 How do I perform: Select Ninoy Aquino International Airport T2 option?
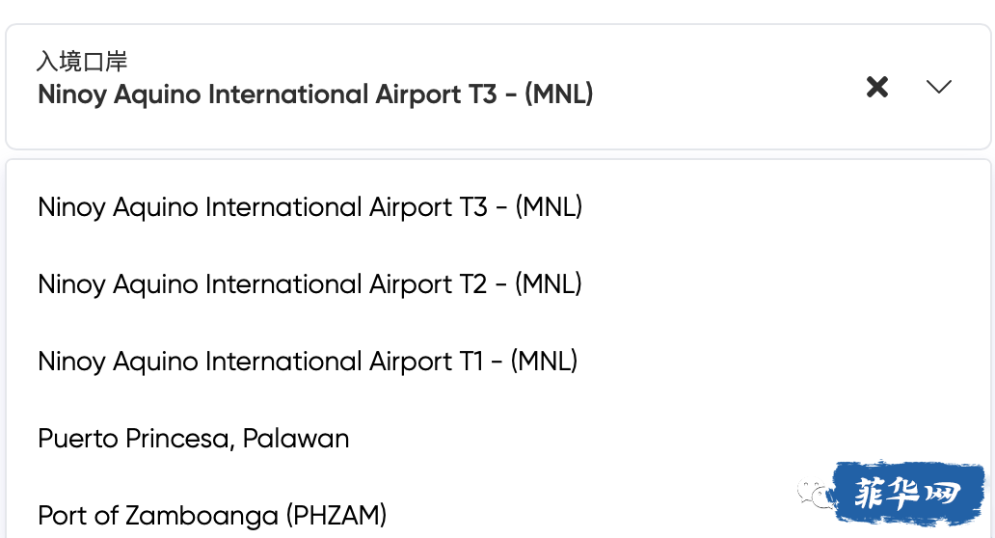[309, 284]
